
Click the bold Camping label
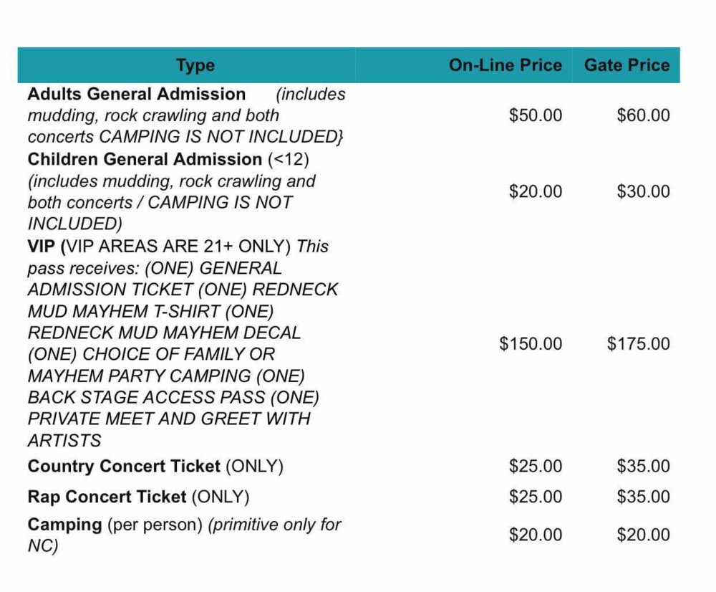point(64,525)
